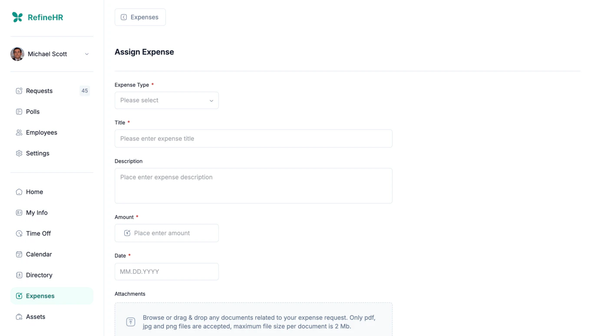The width and height of the screenshot is (591, 336).
Task: Select the Polls icon in the sidebar
Action: [x=19, y=111]
